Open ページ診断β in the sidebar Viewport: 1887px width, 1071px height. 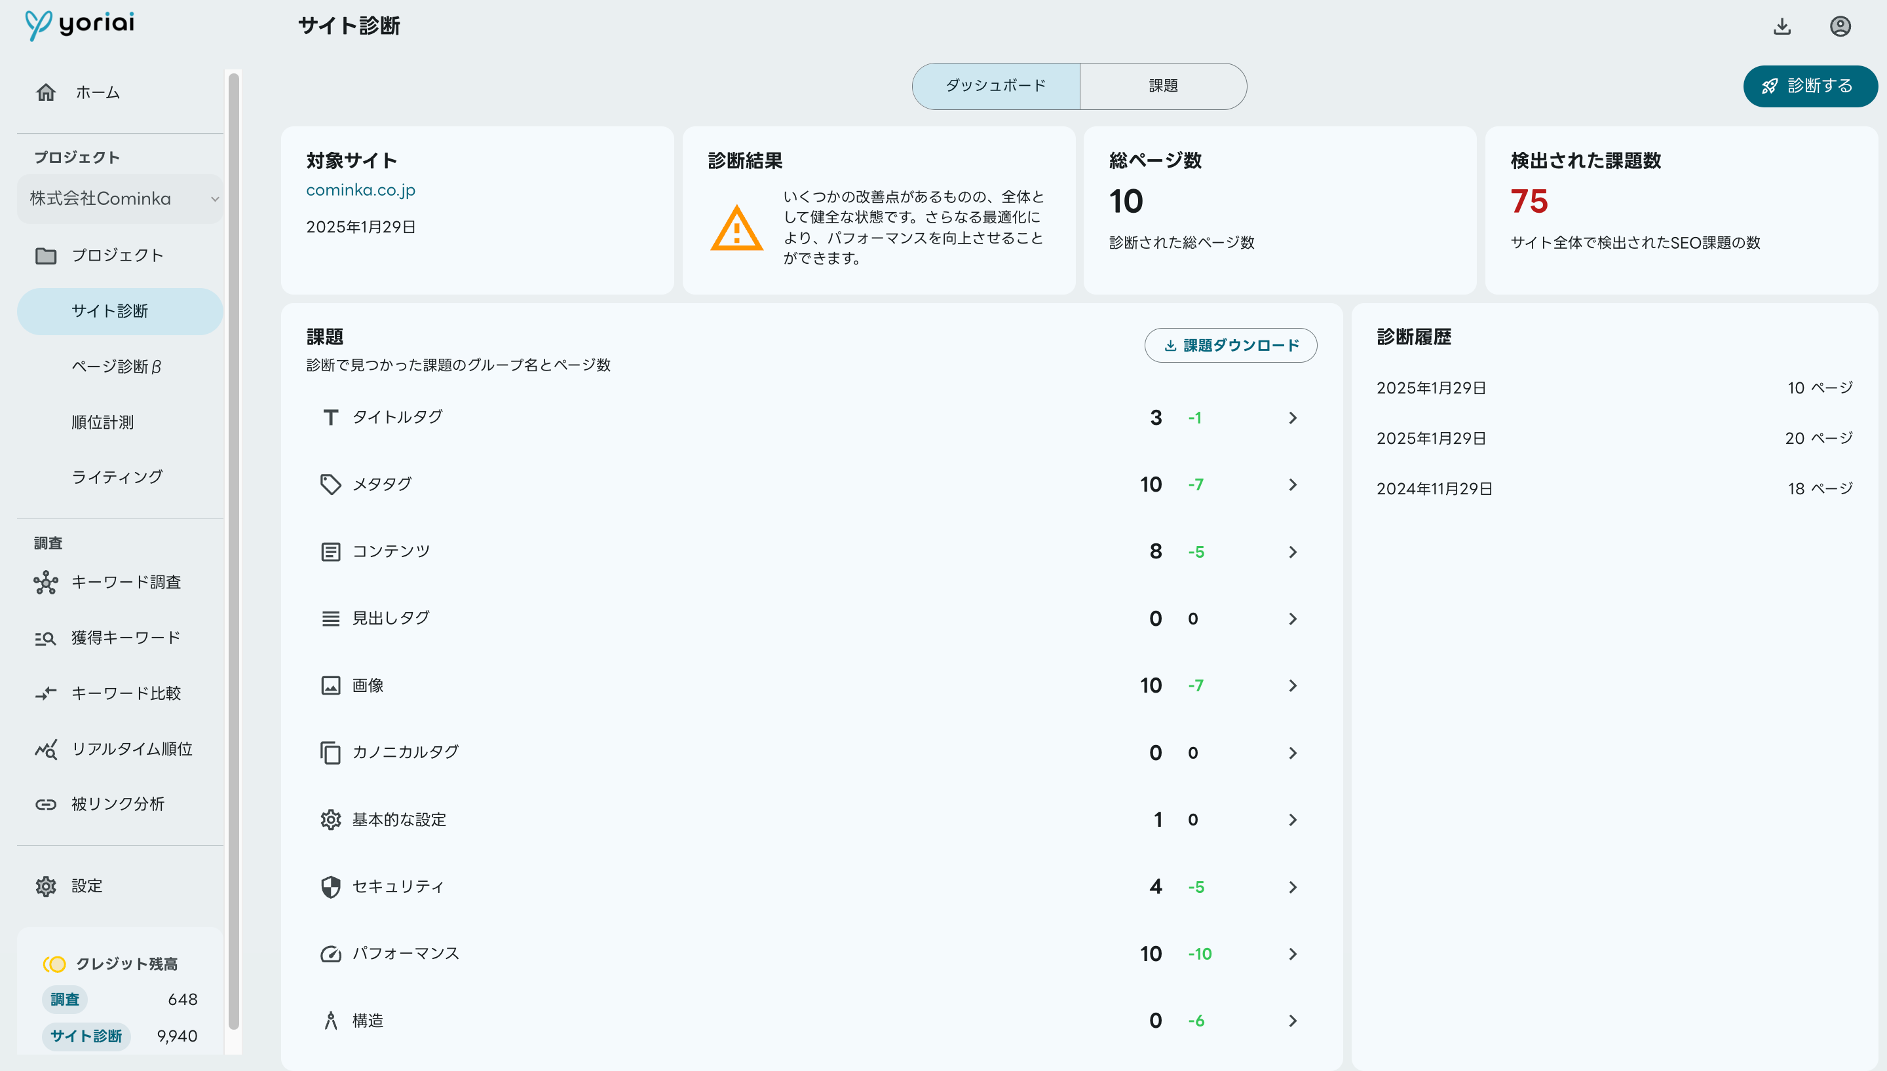point(116,367)
